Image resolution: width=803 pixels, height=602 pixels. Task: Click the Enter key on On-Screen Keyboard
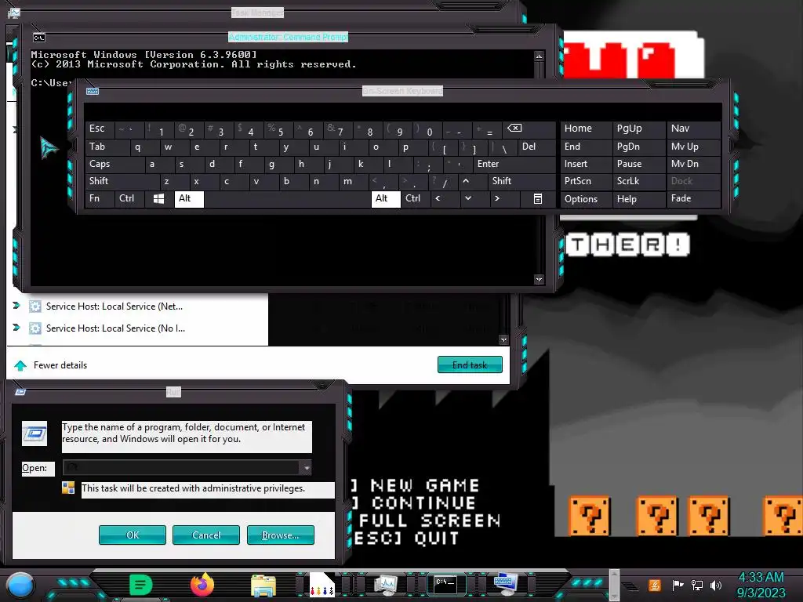[x=514, y=164]
